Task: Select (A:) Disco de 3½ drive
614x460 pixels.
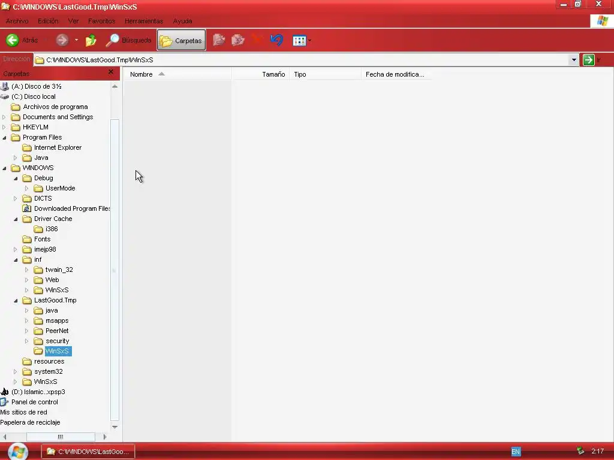Action: click(37, 86)
